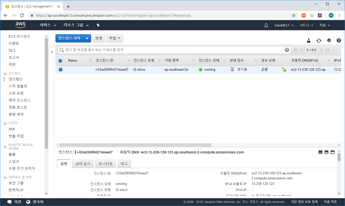Click the sidebar vertical scrollbar
Screen dimensions: 345x206
[x=46, y=93]
